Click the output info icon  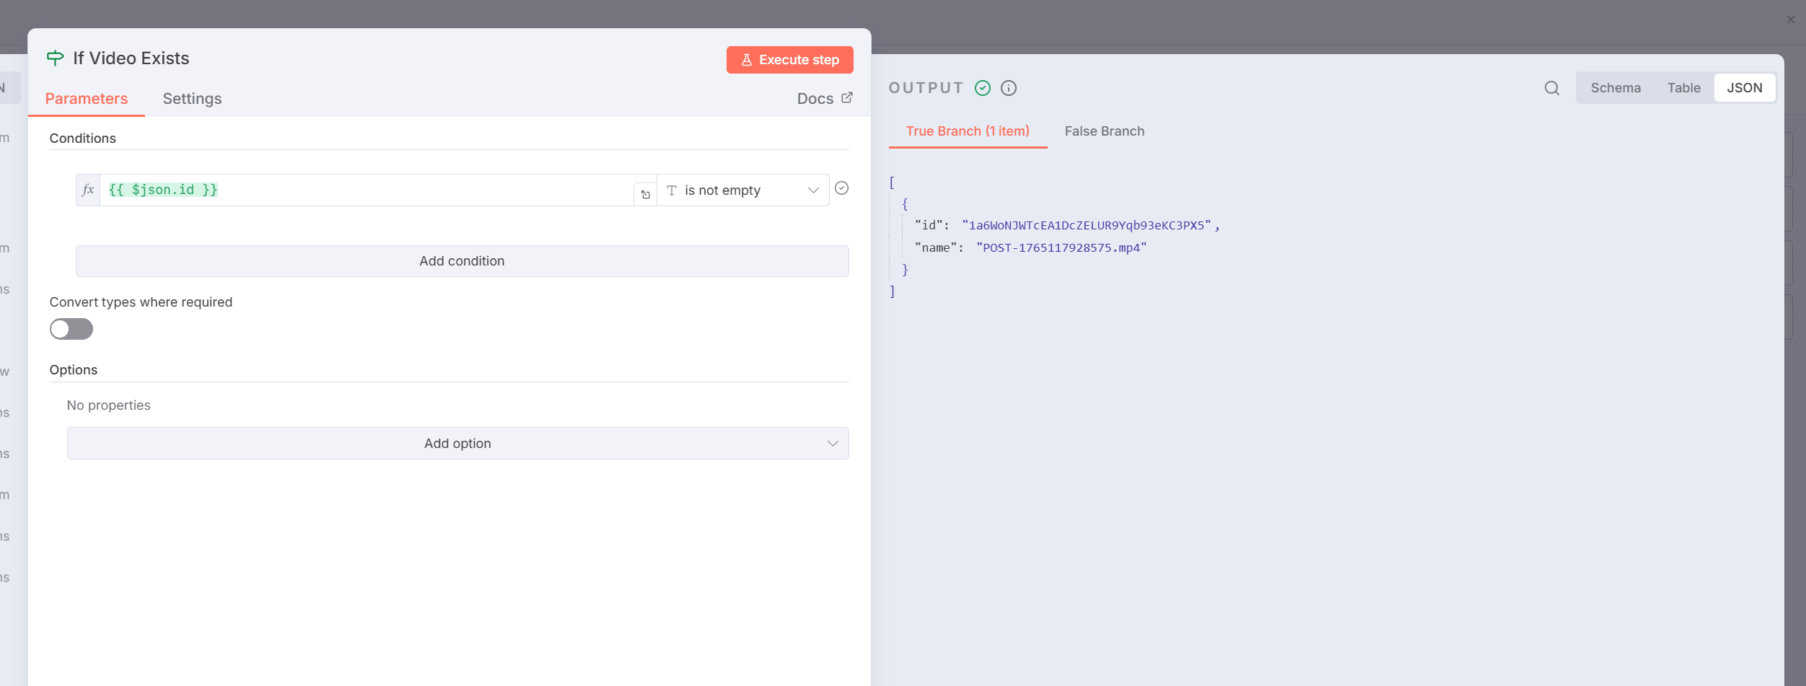click(x=1009, y=88)
